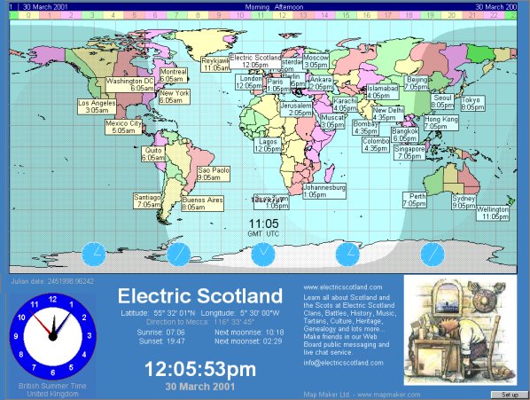Screen dimensions: 530x400
Task: Click the Tokyo 8:05pm label
Action: coord(472,104)
